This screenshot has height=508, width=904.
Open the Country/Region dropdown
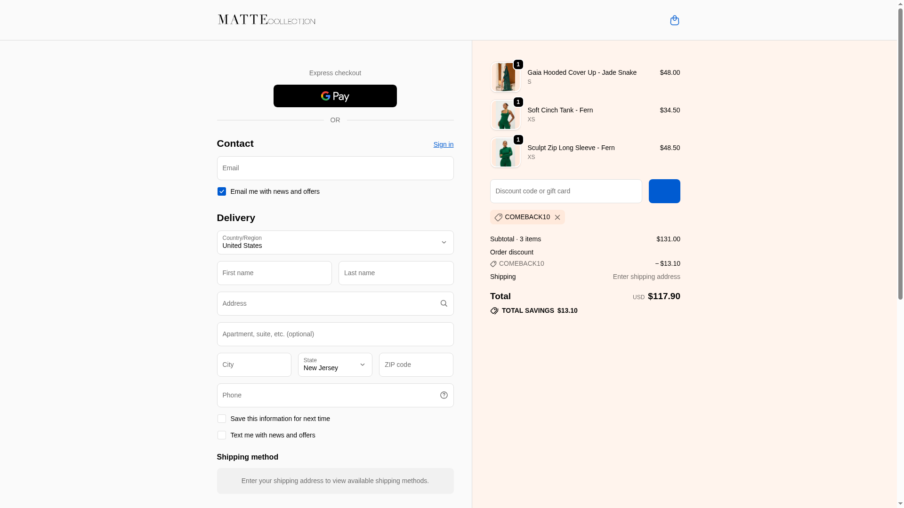335,242
